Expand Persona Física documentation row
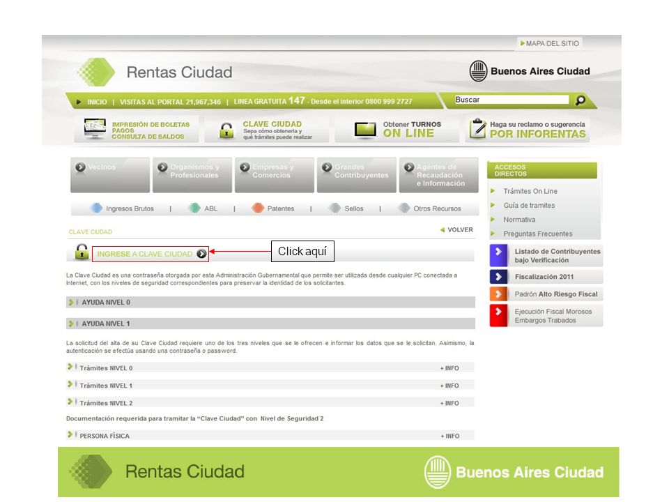The image size is (669, 502). tap(270, 435)
